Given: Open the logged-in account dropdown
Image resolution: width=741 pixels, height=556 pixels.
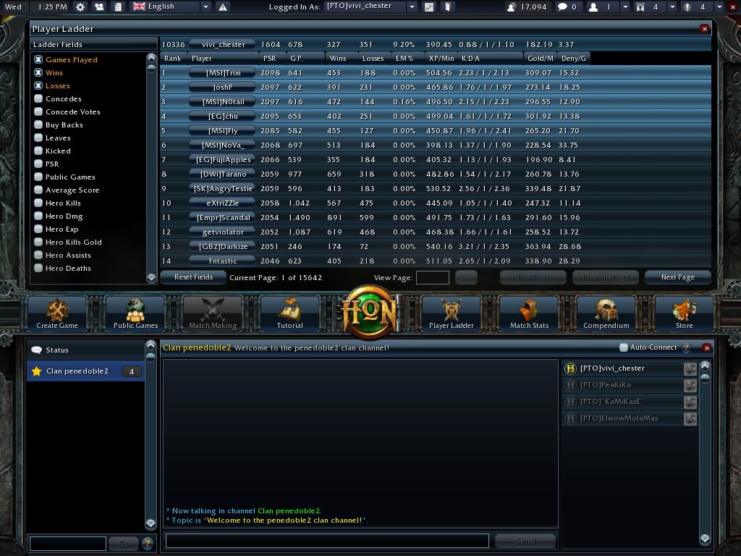Looking at the screenshot, I should [x=412, y=7].
